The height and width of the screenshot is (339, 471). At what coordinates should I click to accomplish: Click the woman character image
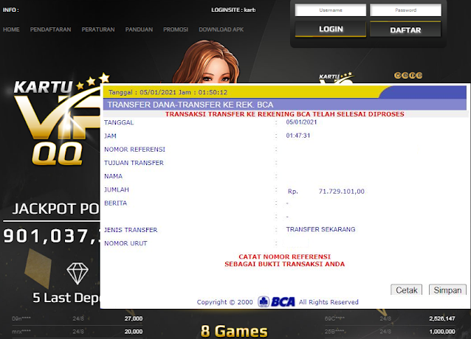206,62
